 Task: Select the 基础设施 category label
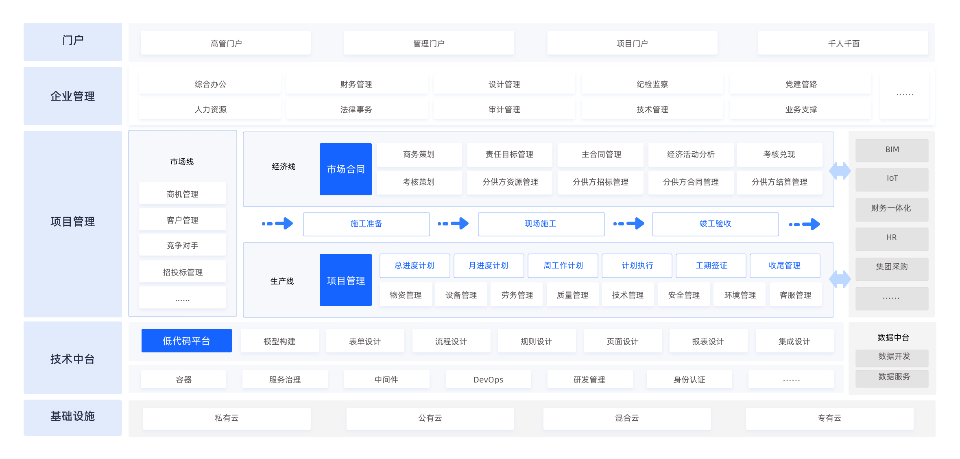(x=73, y=417)
